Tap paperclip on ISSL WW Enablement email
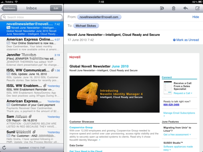The height and width of the screenshot is (152, 203). click(45, 85)
